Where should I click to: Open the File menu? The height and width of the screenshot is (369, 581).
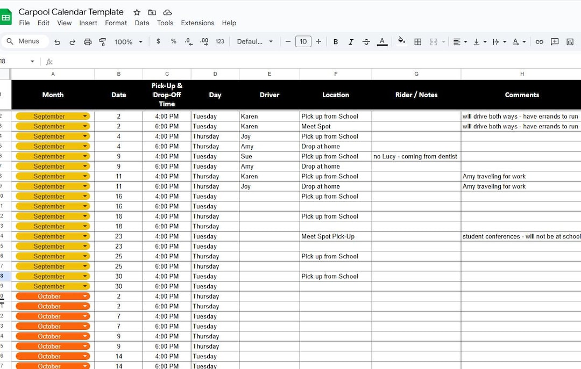click(24, 23)
